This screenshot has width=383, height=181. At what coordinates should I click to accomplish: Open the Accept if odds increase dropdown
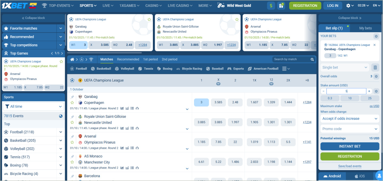coord(350,119)
